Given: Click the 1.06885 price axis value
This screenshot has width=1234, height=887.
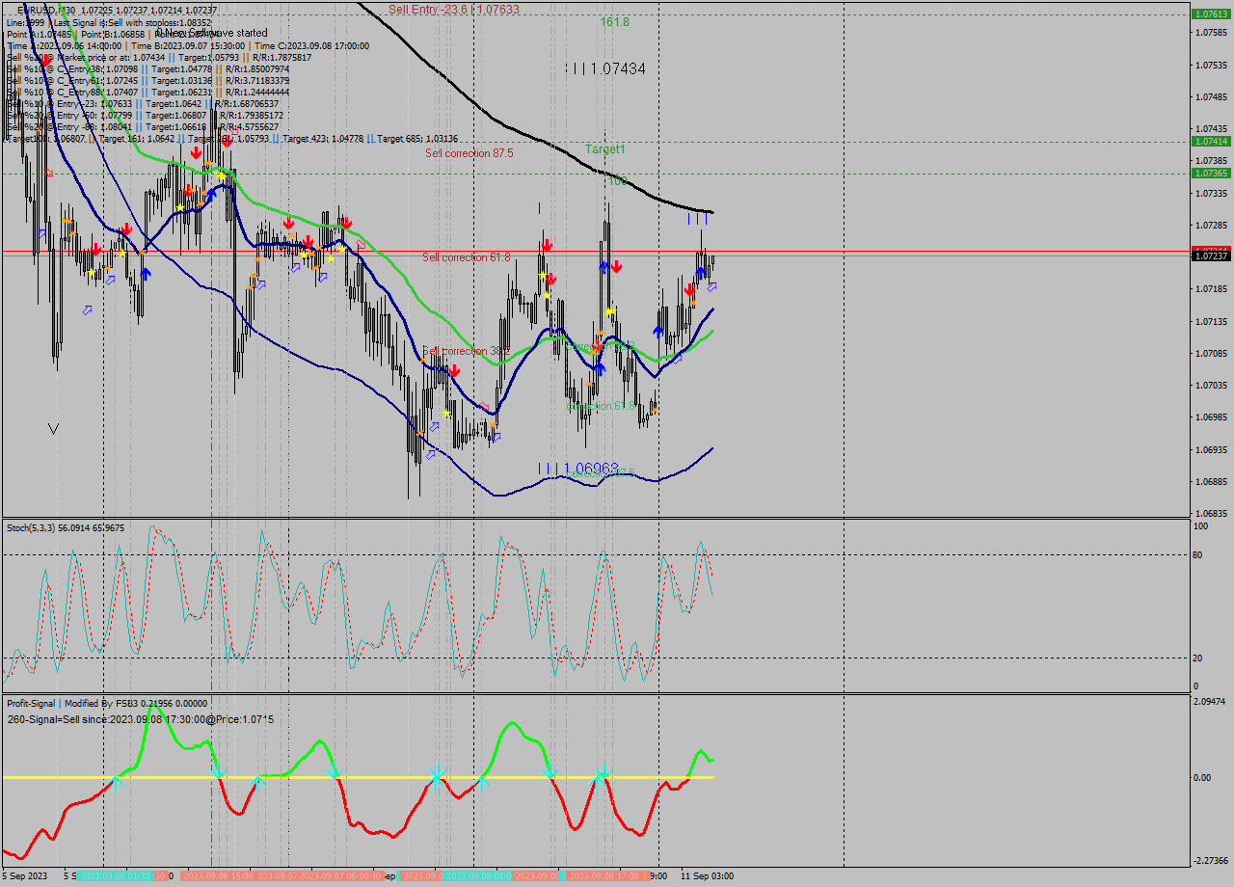Looking at the screenshot, I should tap(1210, 481).
